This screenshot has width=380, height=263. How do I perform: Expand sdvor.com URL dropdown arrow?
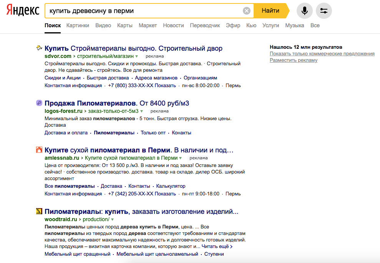pos(137,56)
